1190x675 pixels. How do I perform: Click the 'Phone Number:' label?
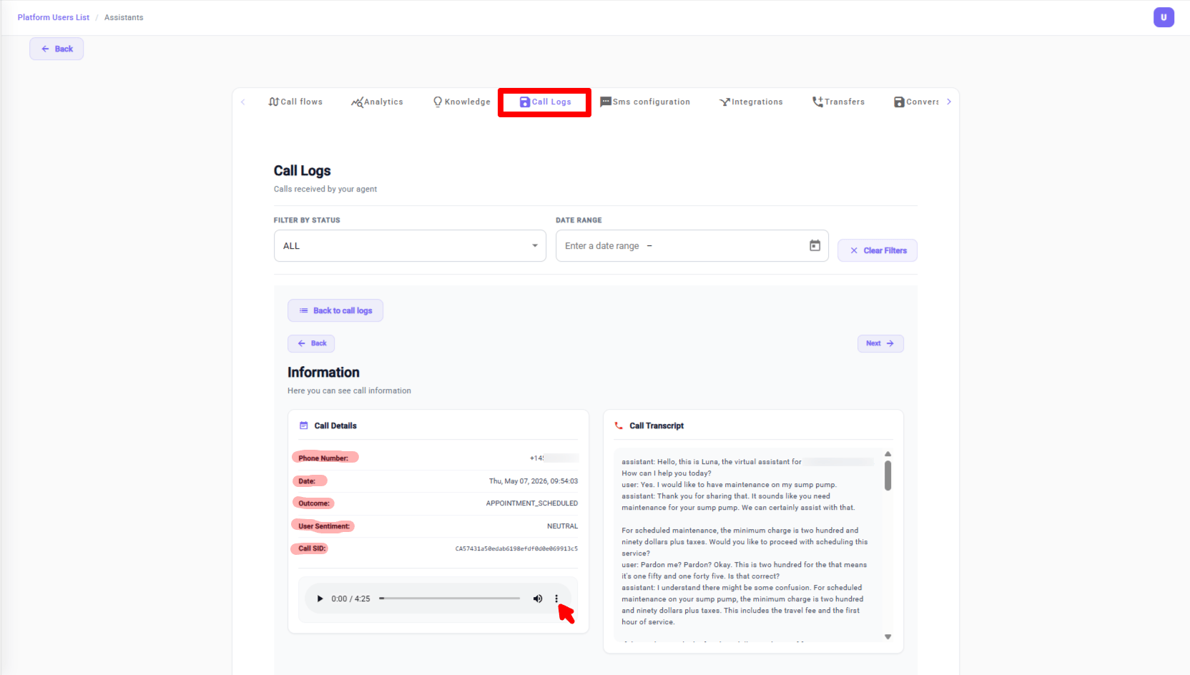pos(323,458)
